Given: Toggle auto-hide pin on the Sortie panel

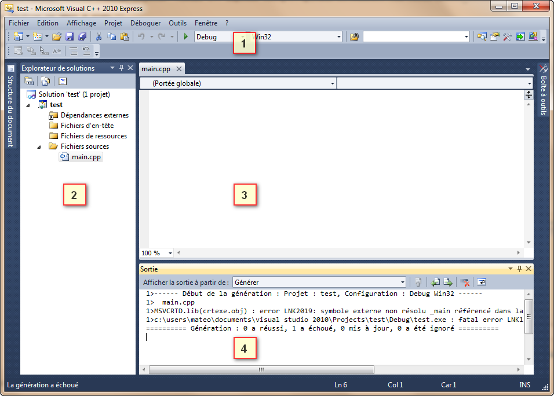Looking at the screenshot, I should click(519, 269).
